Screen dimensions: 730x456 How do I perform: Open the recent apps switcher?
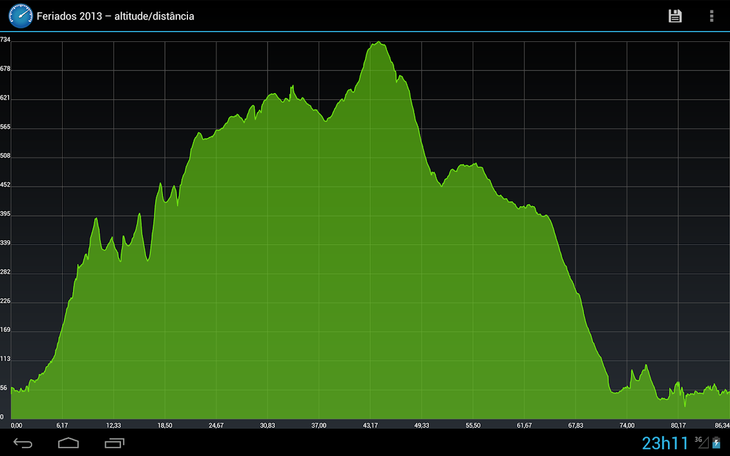coord(114,442)
